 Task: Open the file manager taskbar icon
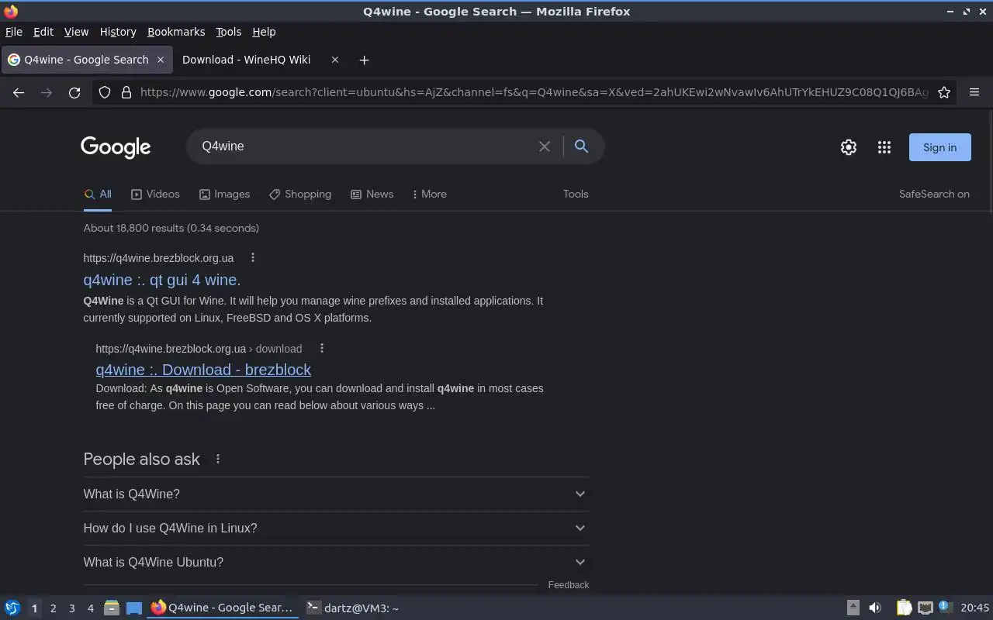pos(112,608)
